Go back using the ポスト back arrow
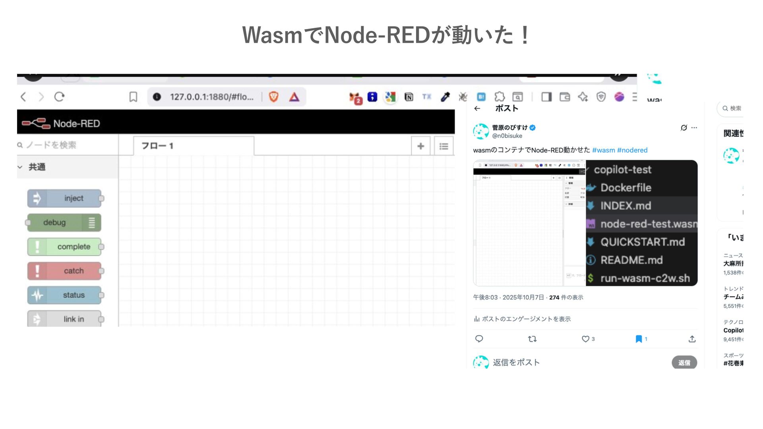763x429 pixels. click(477, 108)
